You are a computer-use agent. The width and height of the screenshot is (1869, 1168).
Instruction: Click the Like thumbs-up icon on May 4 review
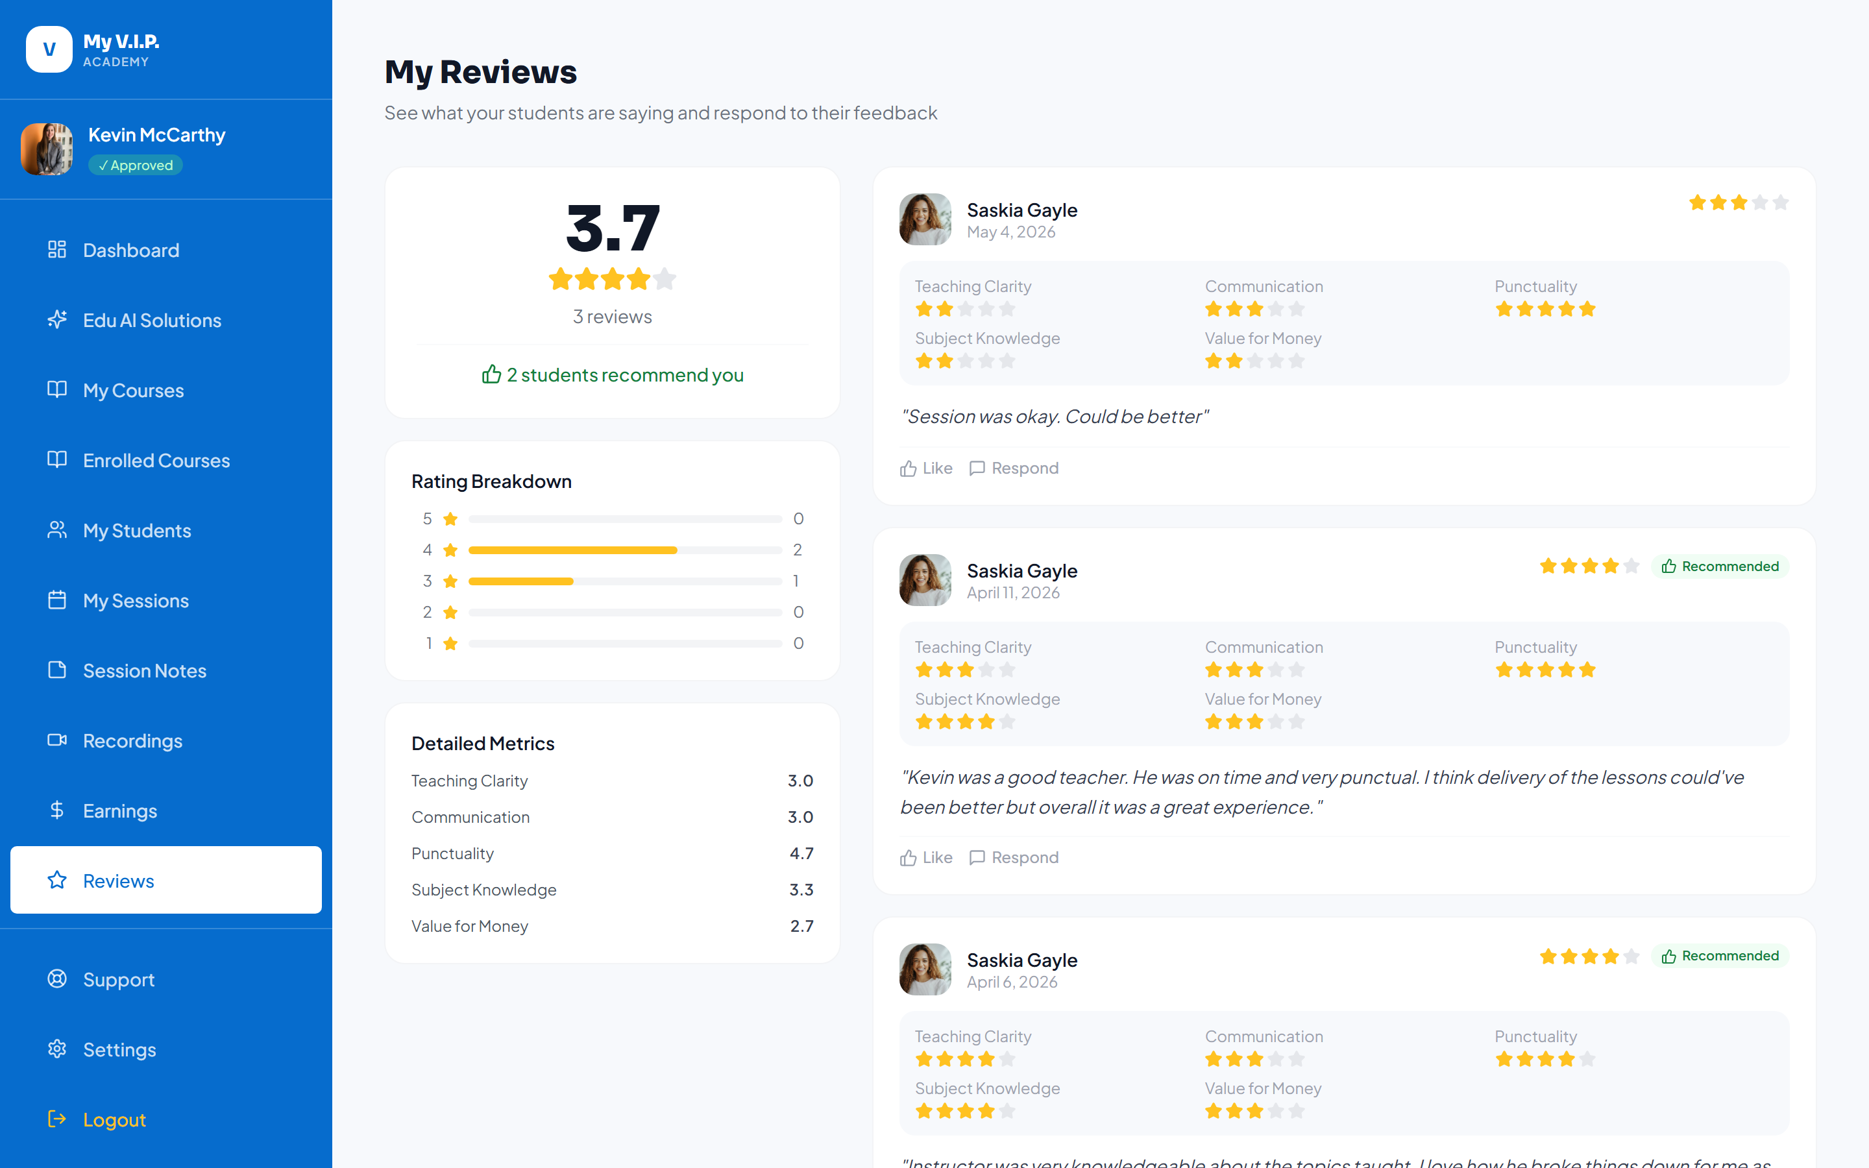pos(909,469)
